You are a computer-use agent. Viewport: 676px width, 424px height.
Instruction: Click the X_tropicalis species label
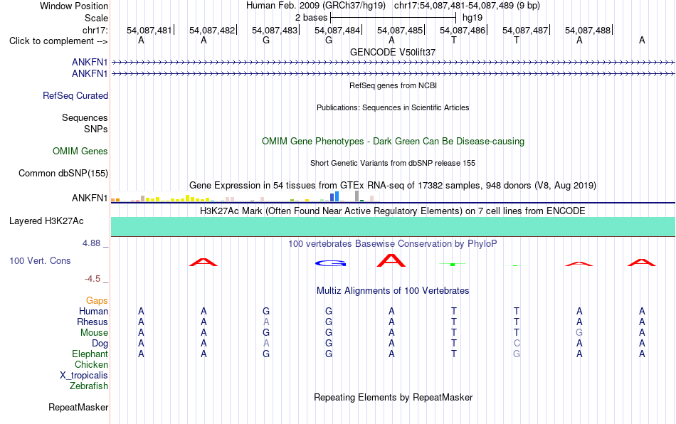(x=84, y=376)
